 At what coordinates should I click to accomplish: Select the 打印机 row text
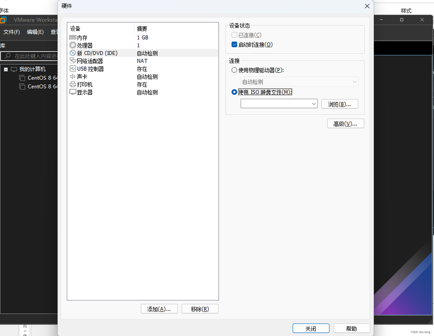(85, 84)
